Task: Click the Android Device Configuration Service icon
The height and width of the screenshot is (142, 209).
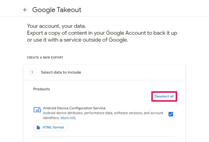Action: coord(37,110)
